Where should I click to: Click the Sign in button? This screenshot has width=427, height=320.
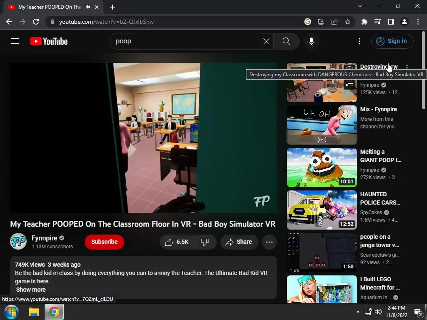coord(392,41)
